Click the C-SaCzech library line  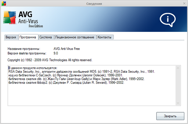pyautogui.click(x=66, y=75)
